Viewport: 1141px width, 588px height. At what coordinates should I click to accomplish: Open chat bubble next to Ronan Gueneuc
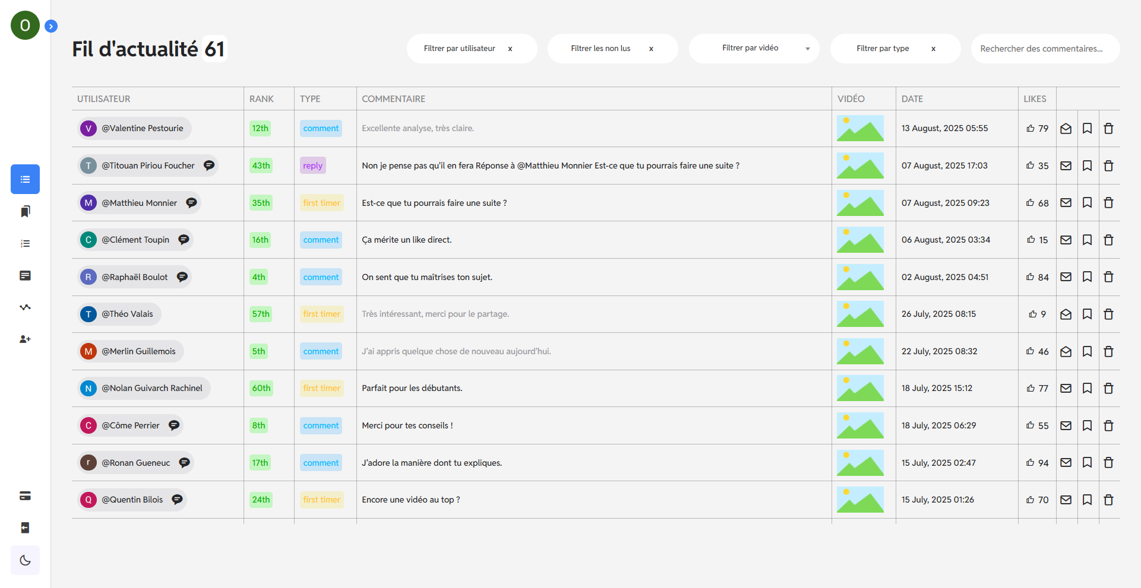tap(185, 463)
